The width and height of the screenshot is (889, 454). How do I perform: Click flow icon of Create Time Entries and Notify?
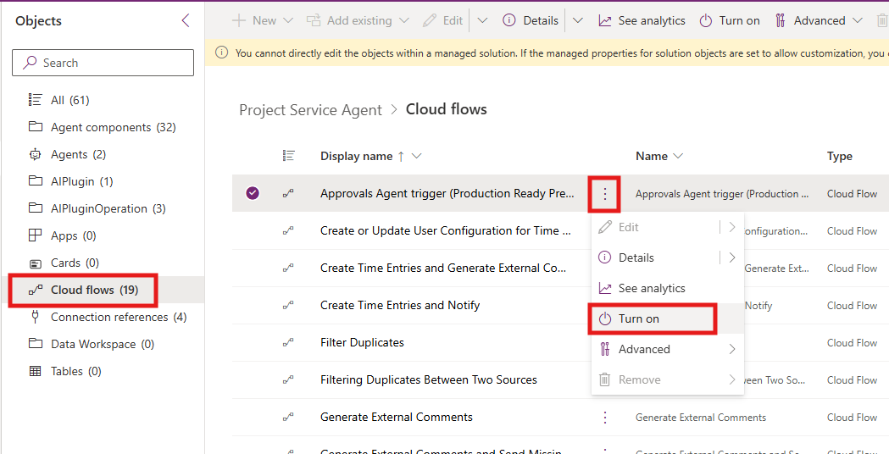pyautogui.click(x=288, y=306)
